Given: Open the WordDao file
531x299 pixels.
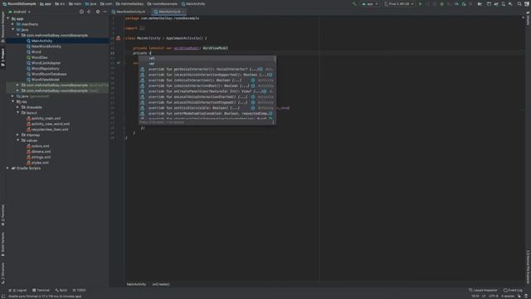Looking at the screenshot, I should [39, 57].
